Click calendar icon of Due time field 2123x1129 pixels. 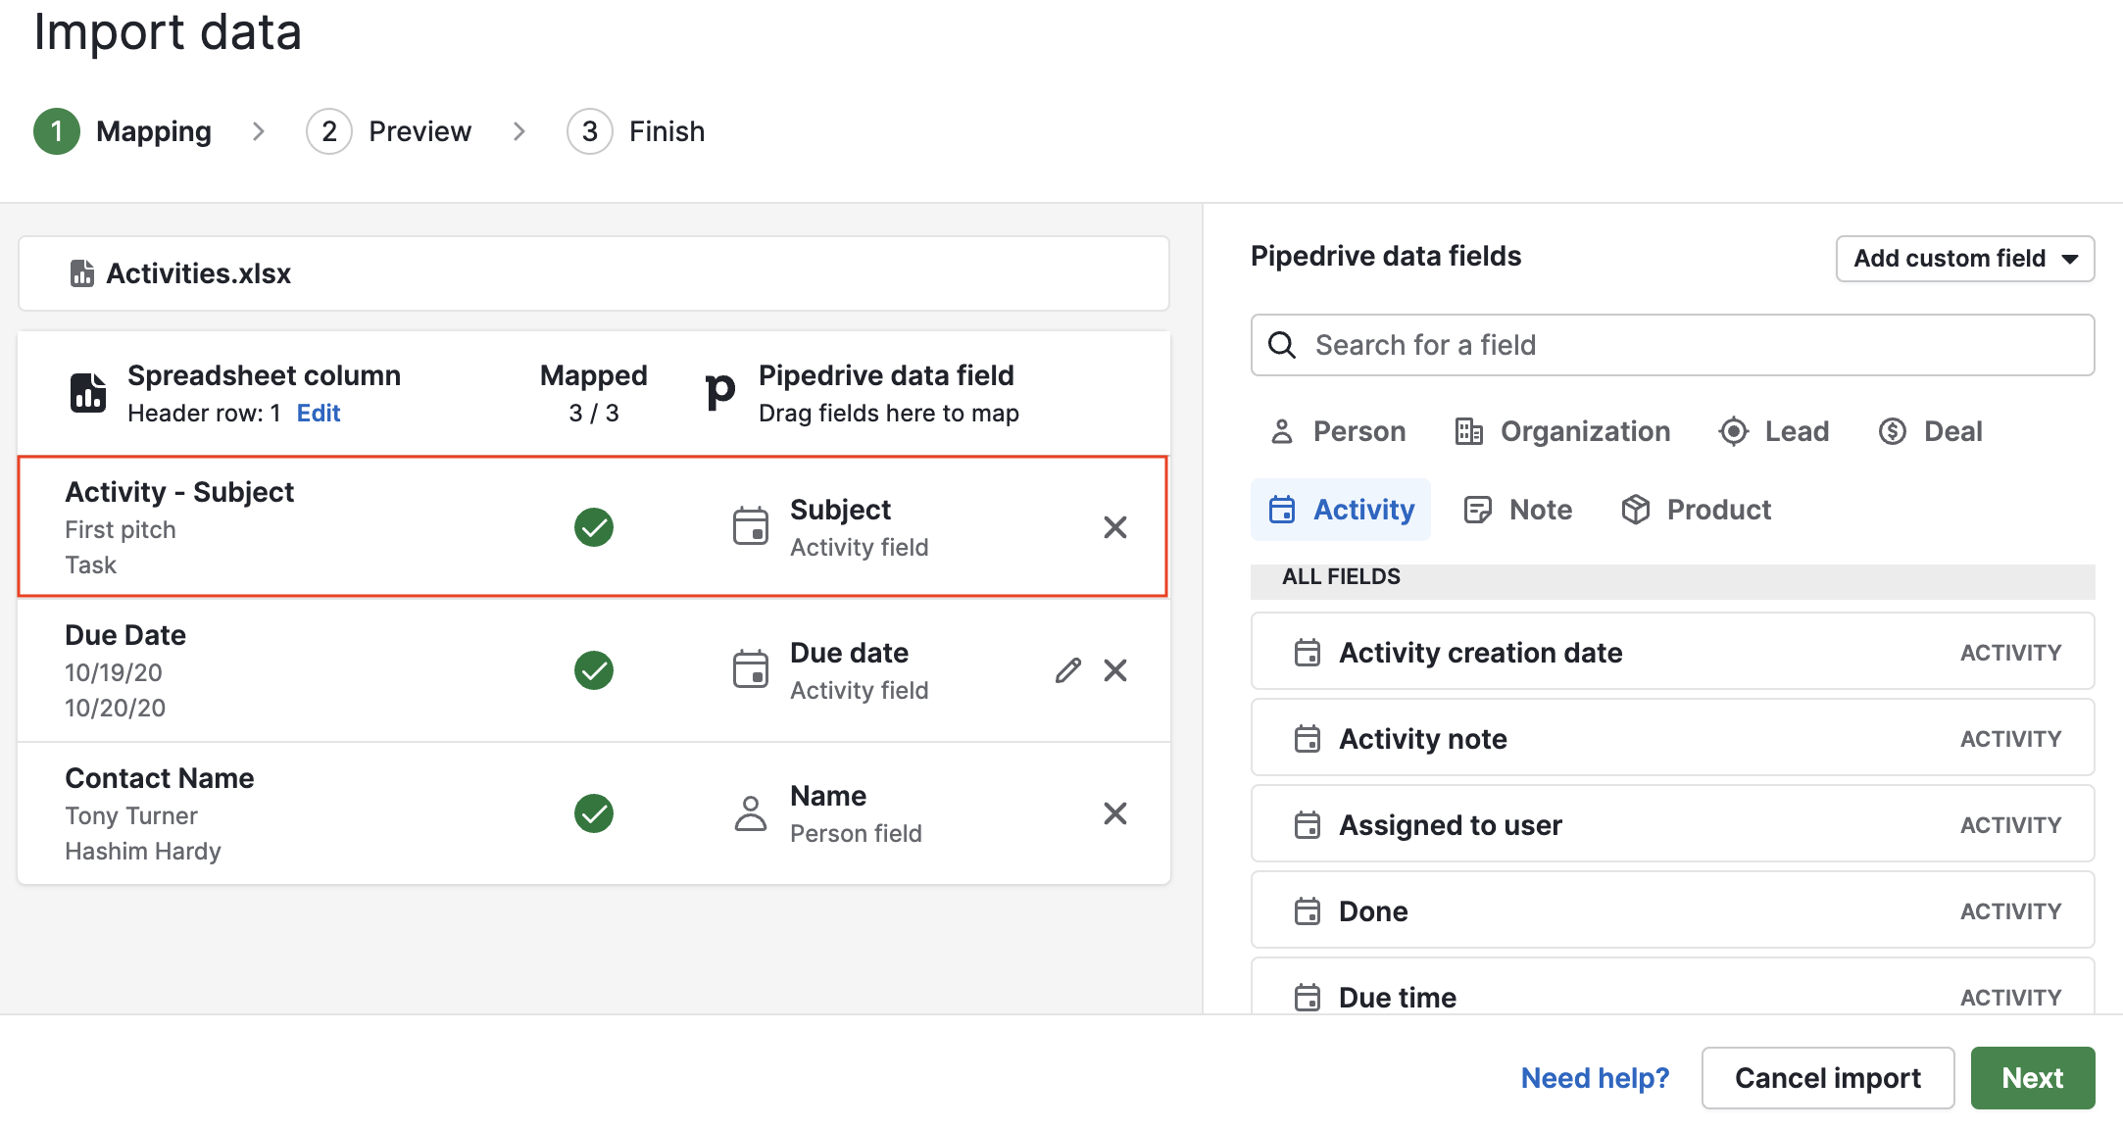tap(1308, 998)
